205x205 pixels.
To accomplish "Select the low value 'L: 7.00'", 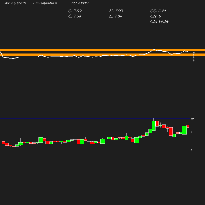I will tap(116, 16).
